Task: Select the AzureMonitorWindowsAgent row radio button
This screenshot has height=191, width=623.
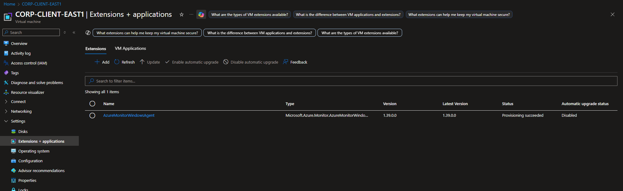Action: 92,116
